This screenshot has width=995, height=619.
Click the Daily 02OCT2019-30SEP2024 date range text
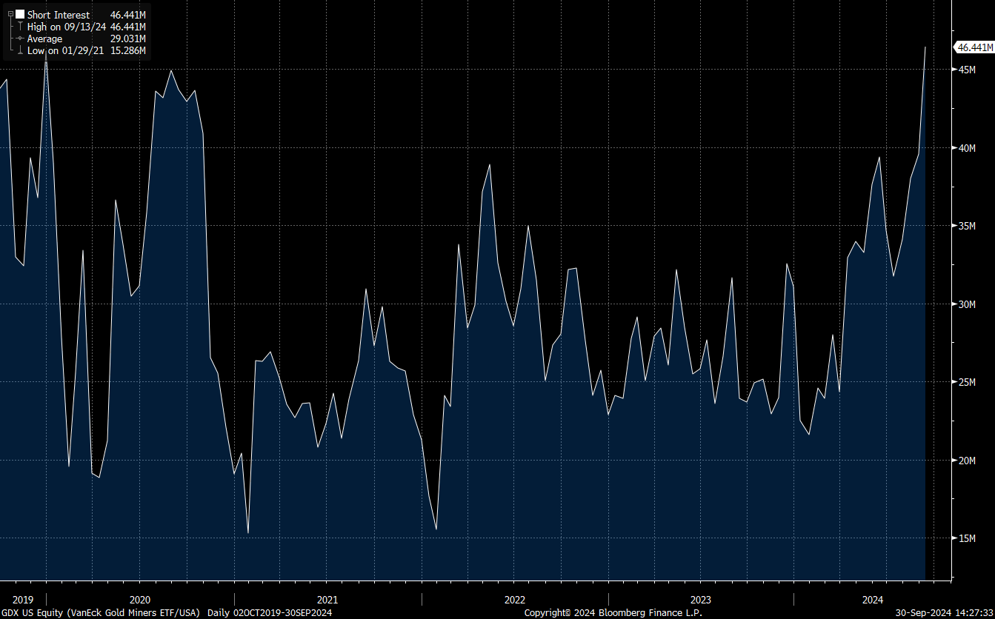pyautogui.click(x=270, y=613)
